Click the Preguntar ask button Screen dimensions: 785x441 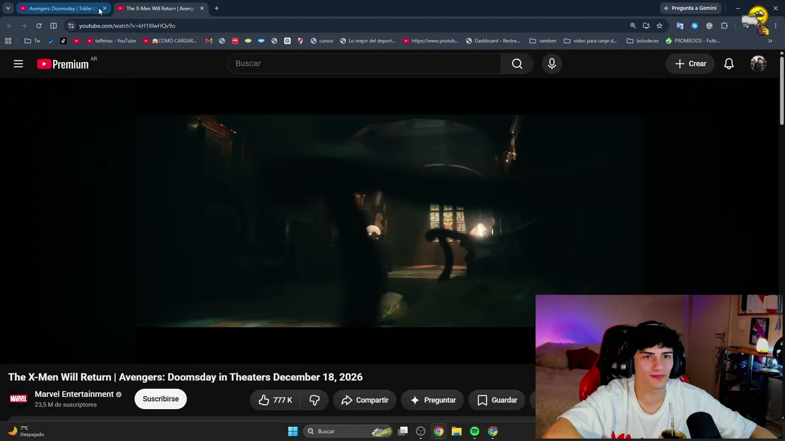pos(433,400)
